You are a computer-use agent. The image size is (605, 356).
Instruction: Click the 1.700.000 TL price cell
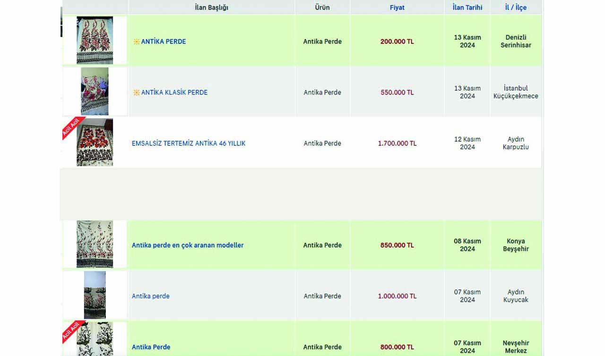tap(397, 144)
